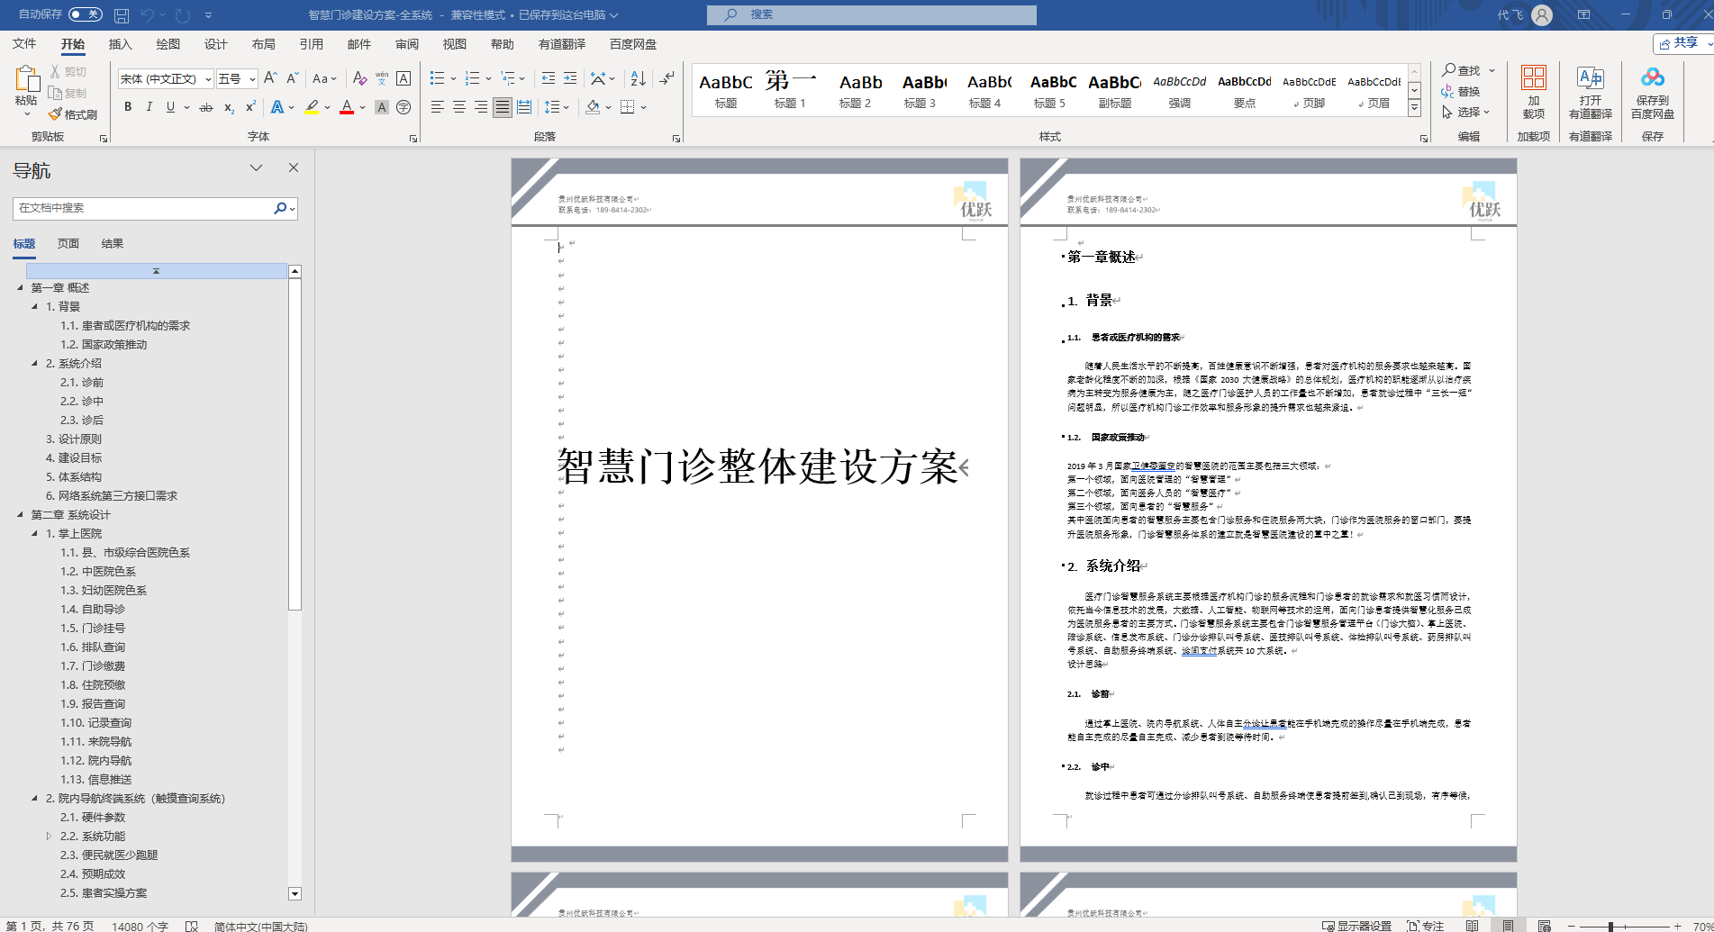This screenshot has height=932, width=1714.
Task: Open underline style dropdown arrow
Action: click(186, 107)
